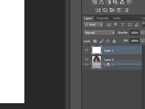Open the Normal blend mode dropdown
The width and height of the screenshot is (145, 109).
coord(99,33)
